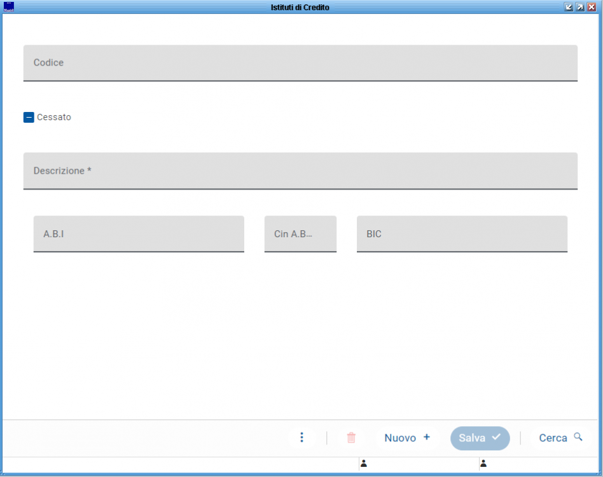Click the right person icon in status bar

click(x=484, y=464)
